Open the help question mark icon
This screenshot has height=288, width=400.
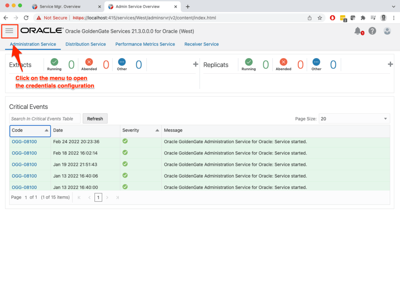coord(372,31)
